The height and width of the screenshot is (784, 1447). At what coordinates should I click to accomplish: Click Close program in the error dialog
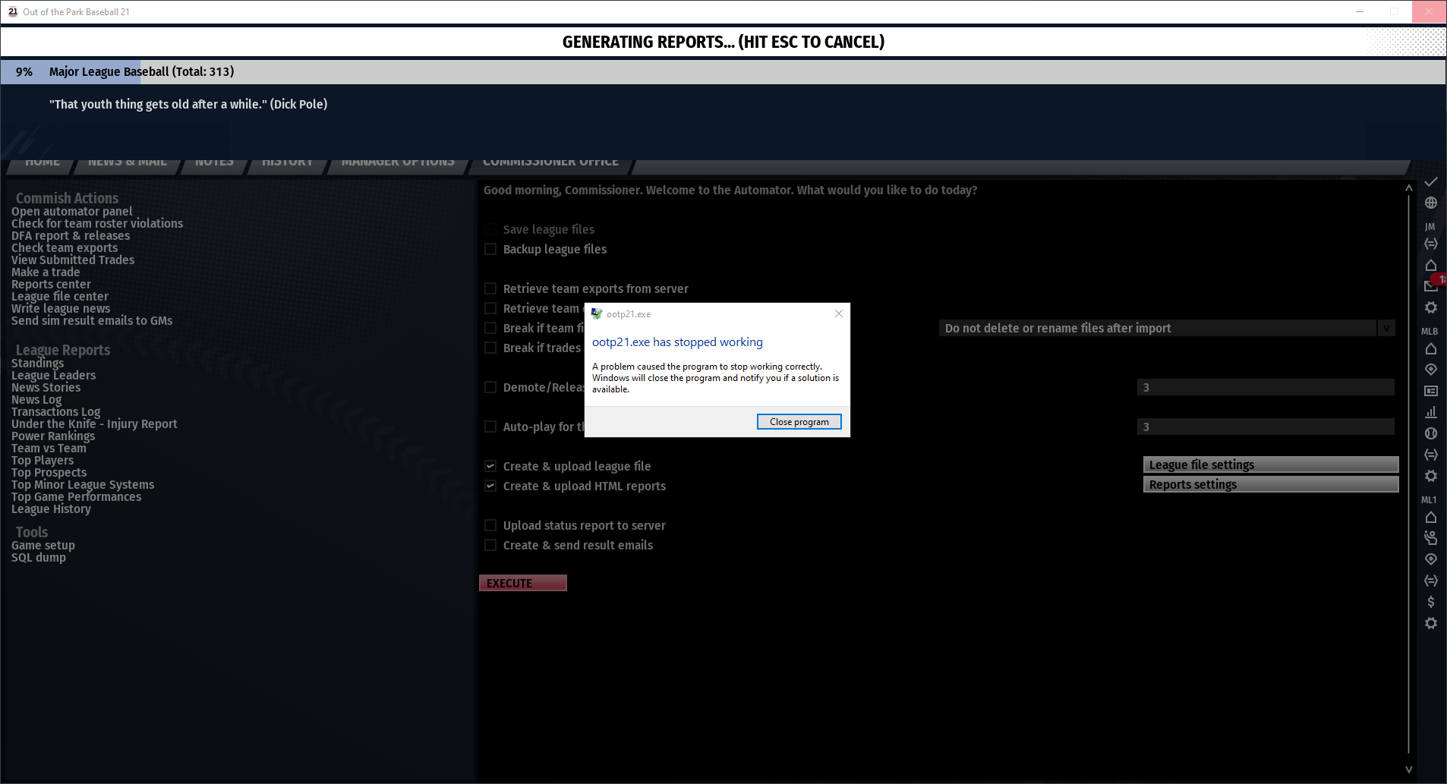(x=799, y=422)
